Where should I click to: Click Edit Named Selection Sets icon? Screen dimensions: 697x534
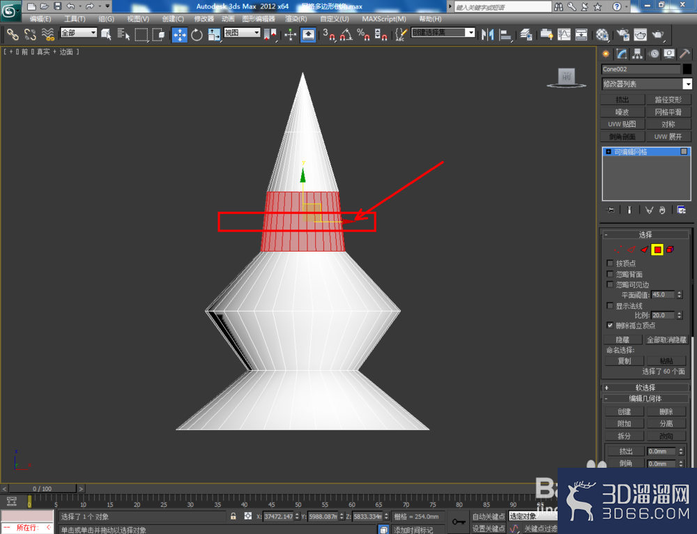pos(401,35)
